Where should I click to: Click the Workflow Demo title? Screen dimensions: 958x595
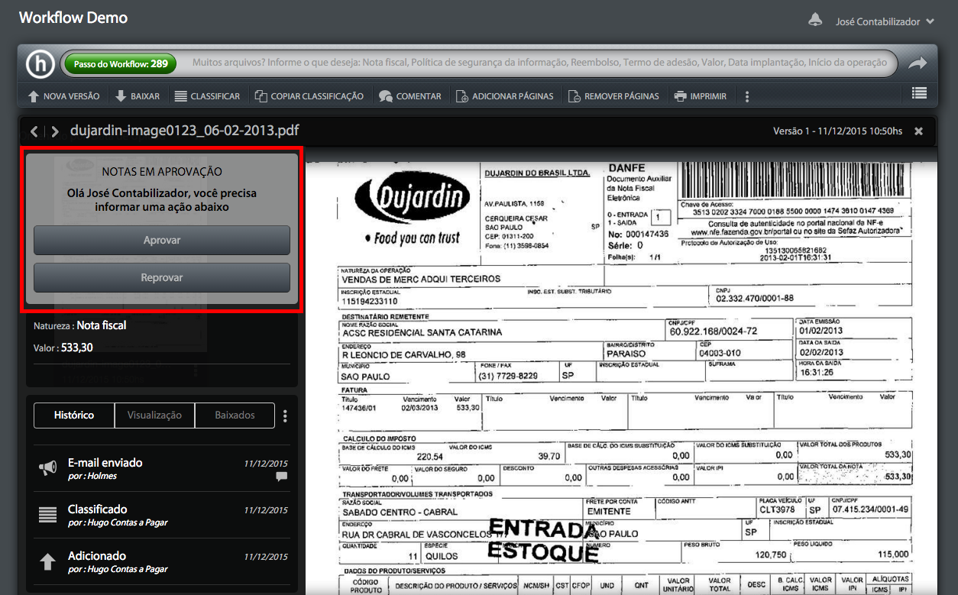73,18
